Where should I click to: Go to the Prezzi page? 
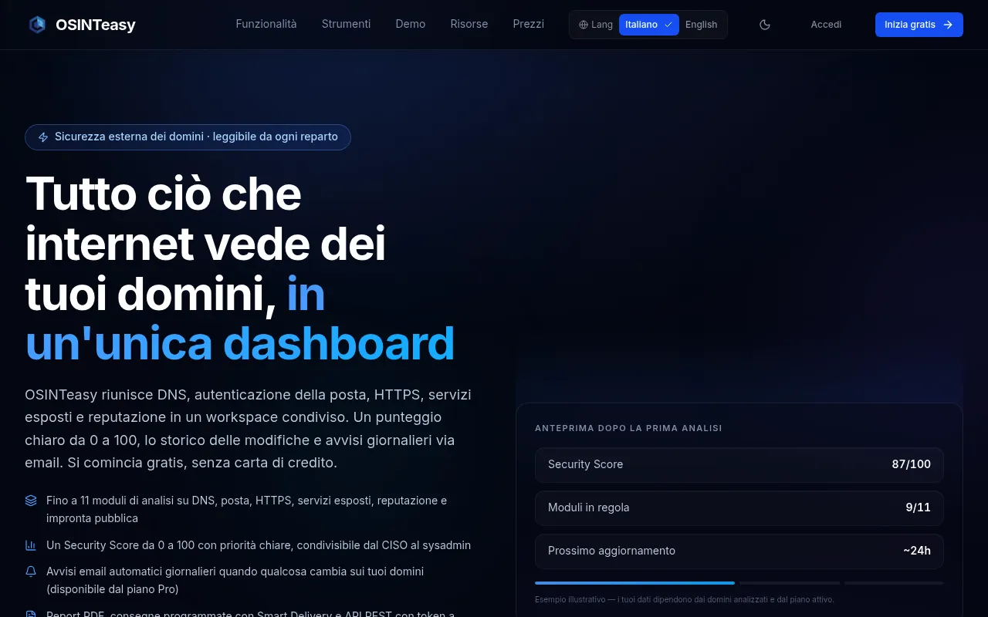[529, 24]
